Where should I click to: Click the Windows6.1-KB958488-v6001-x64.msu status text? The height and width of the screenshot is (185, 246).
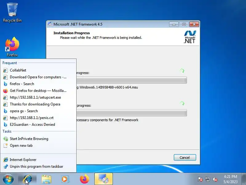point(109,87)
